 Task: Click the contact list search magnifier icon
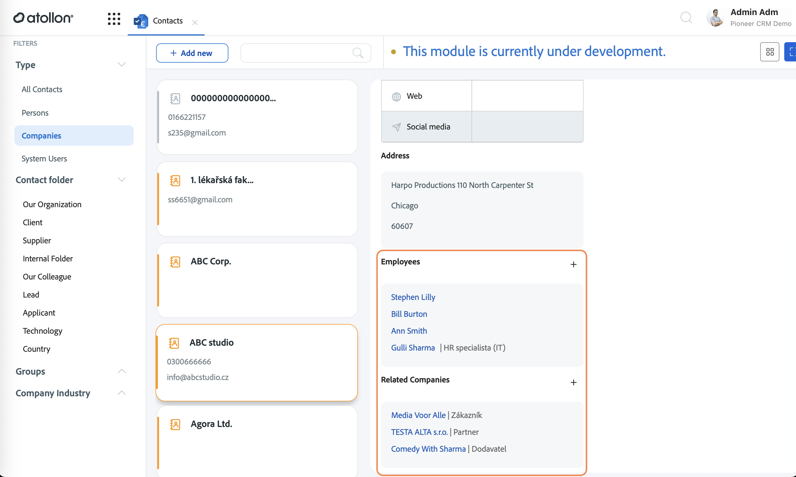[x=358, y=53]
